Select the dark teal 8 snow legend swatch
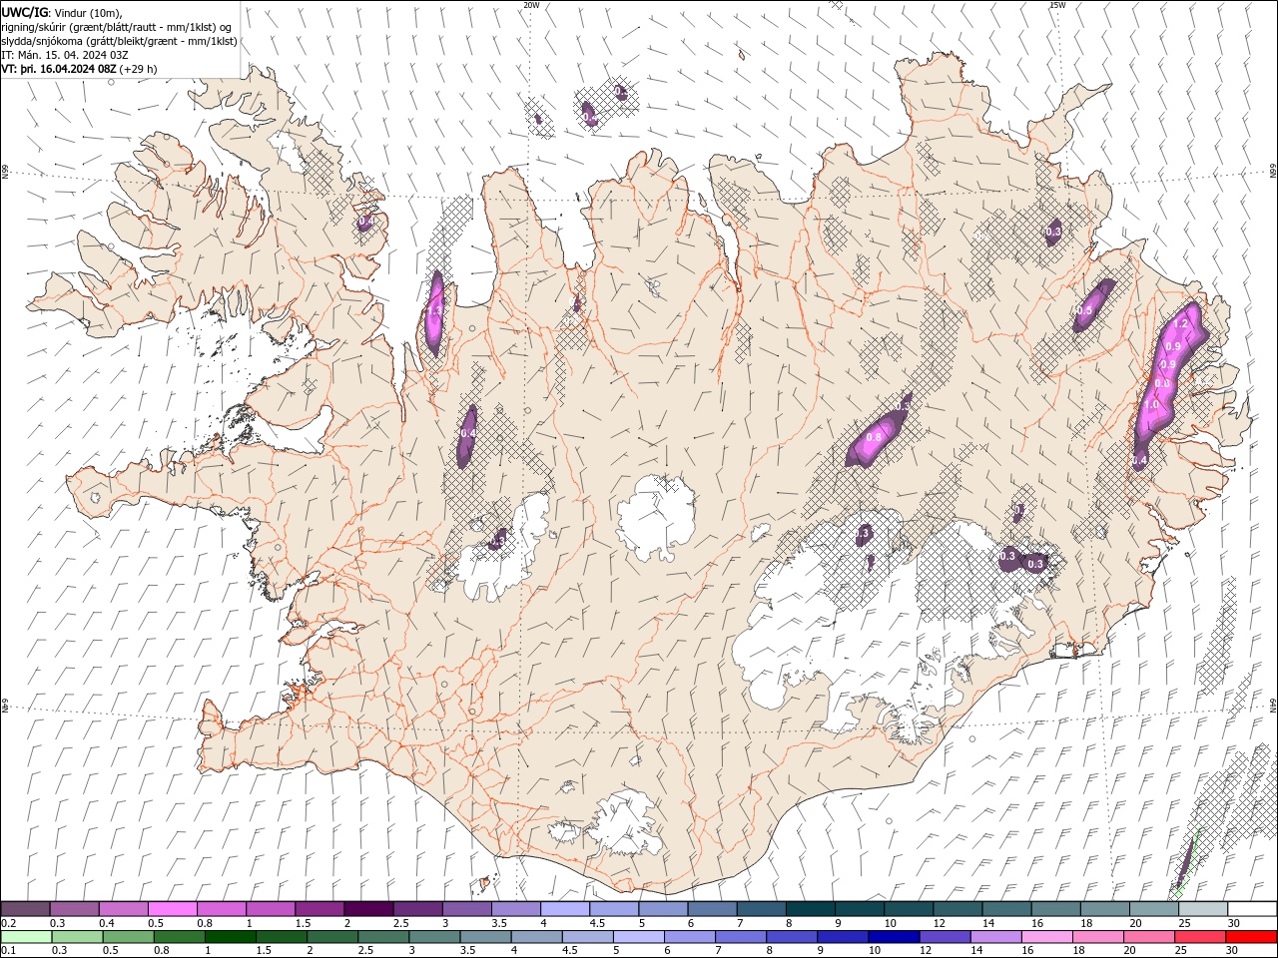 click(810, 909)
